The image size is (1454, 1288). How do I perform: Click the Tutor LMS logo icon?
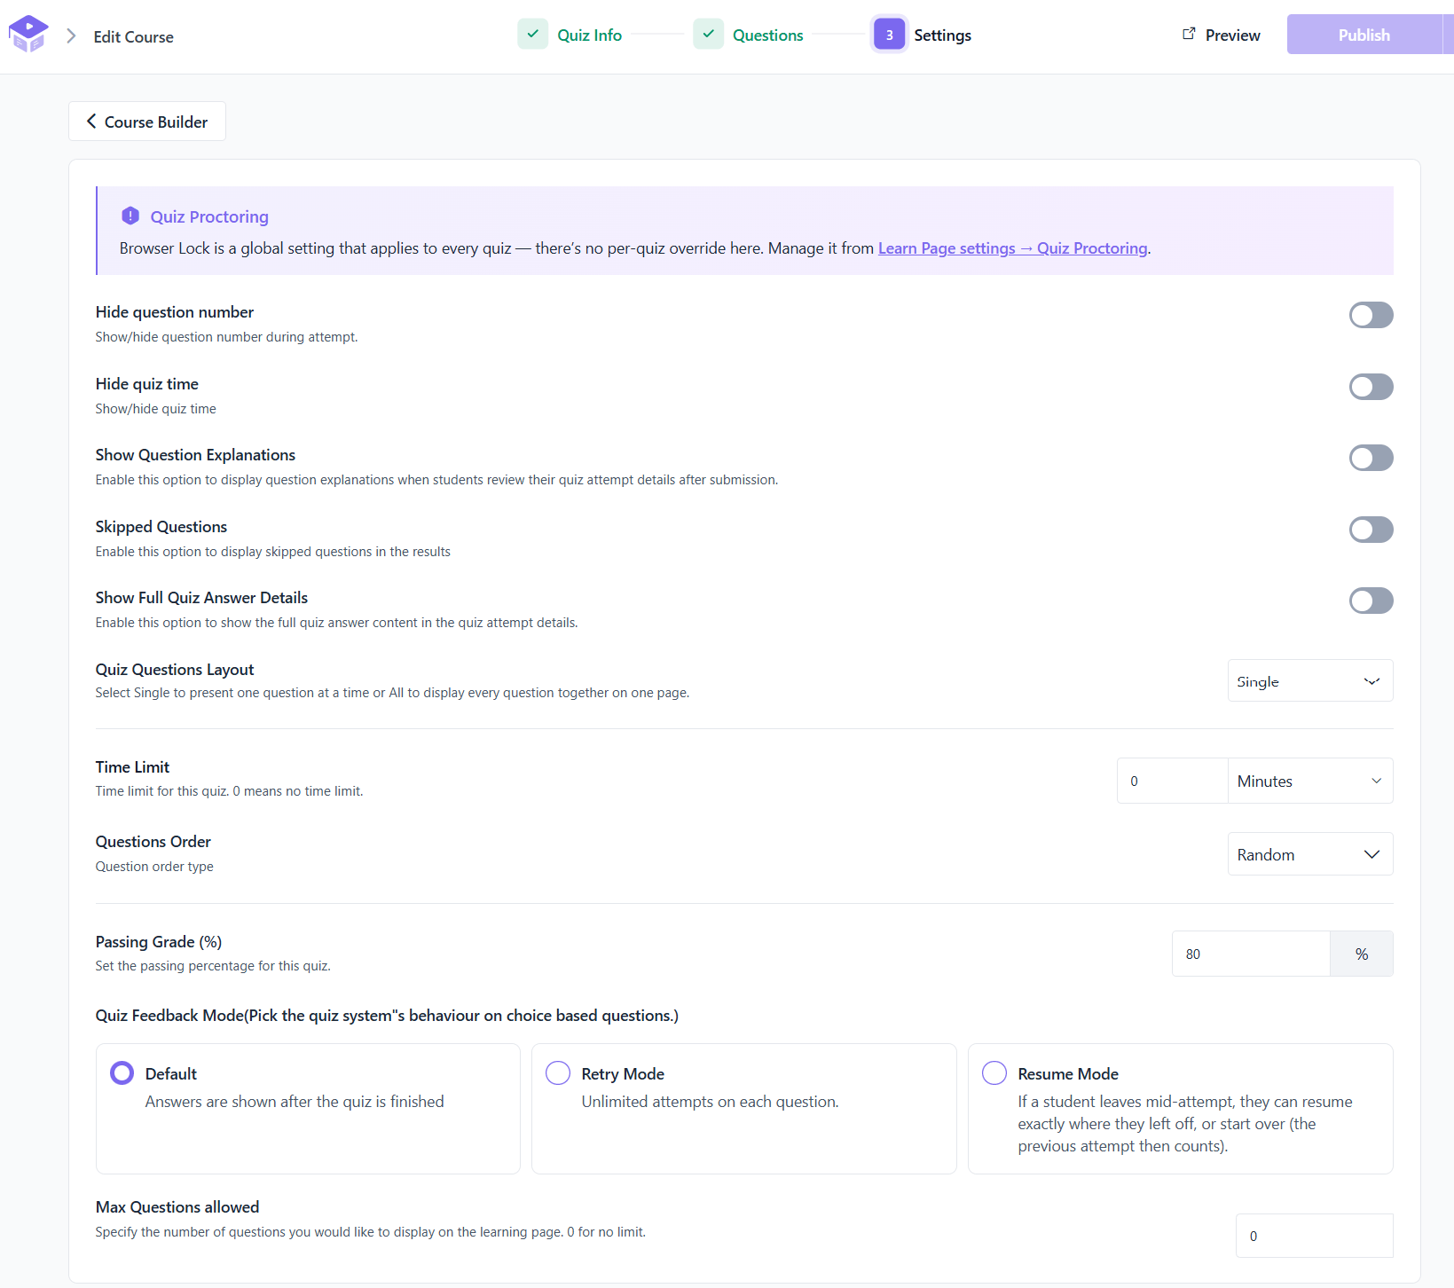click(x=28, y=35)
